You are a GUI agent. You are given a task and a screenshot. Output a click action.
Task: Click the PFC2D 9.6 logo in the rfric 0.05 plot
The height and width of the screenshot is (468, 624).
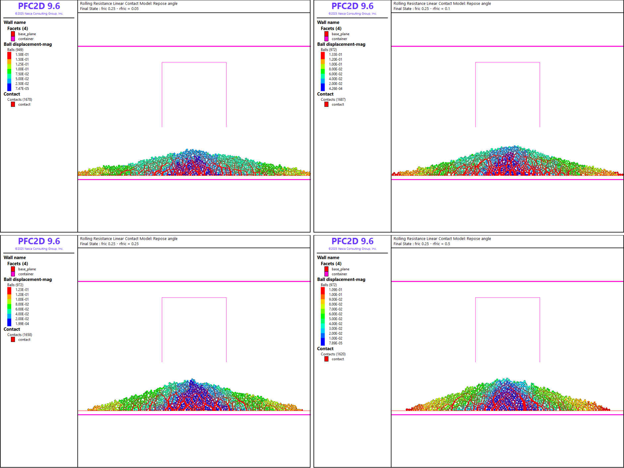[x=39, y=6]
